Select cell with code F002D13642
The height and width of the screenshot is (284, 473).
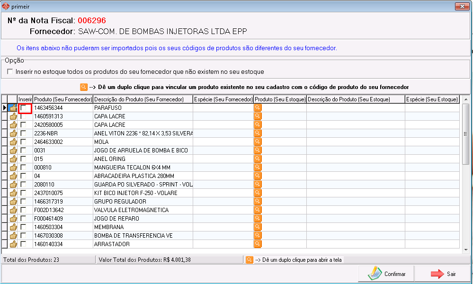63,210
